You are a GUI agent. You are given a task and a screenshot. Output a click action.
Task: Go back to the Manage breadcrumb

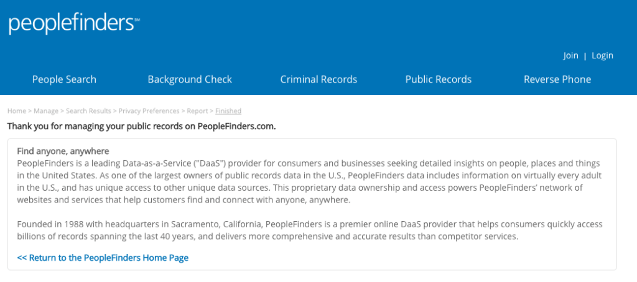(x=46, y=111)
